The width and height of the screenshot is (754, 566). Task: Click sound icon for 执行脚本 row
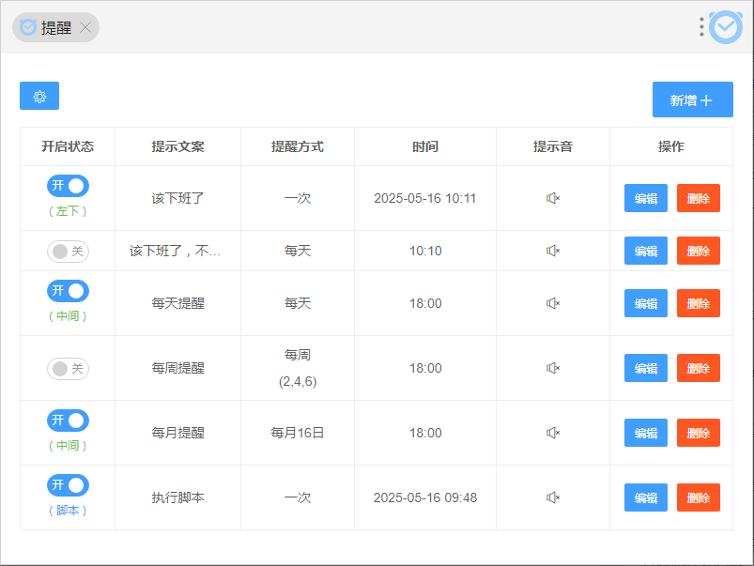coord(553,497)
